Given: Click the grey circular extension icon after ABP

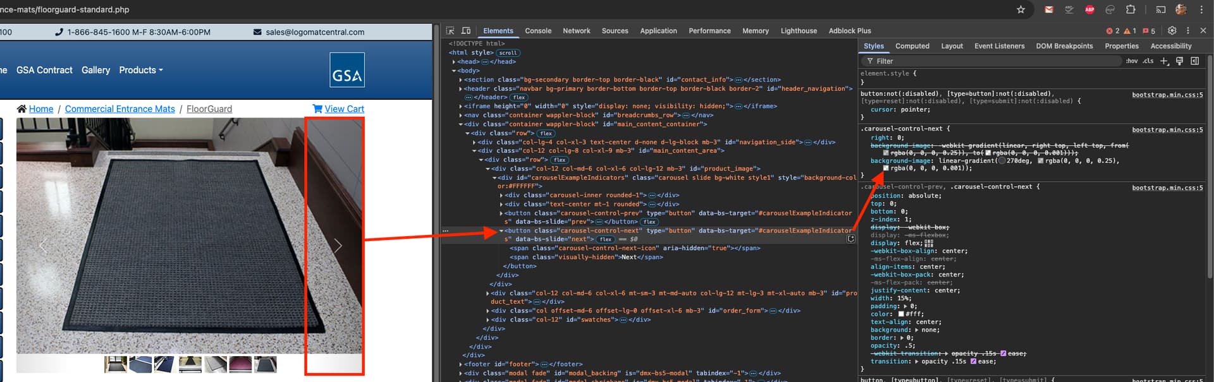Looking at the screenshot, I should click(1110, 9).
